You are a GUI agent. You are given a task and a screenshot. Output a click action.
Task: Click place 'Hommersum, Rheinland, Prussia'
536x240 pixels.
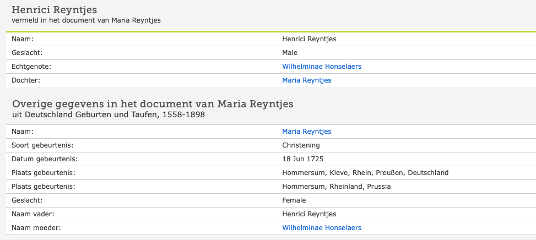pyautogui.click(x=336, y=187)
